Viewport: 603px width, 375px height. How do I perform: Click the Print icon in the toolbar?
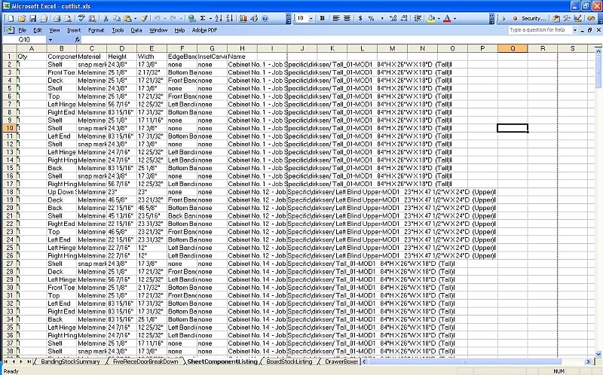click(57, 18)
